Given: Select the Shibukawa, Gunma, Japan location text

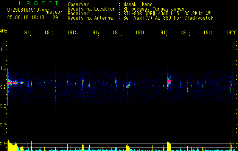Looking at the screenshot, I should pyautogui.click(x=154, y=9).
